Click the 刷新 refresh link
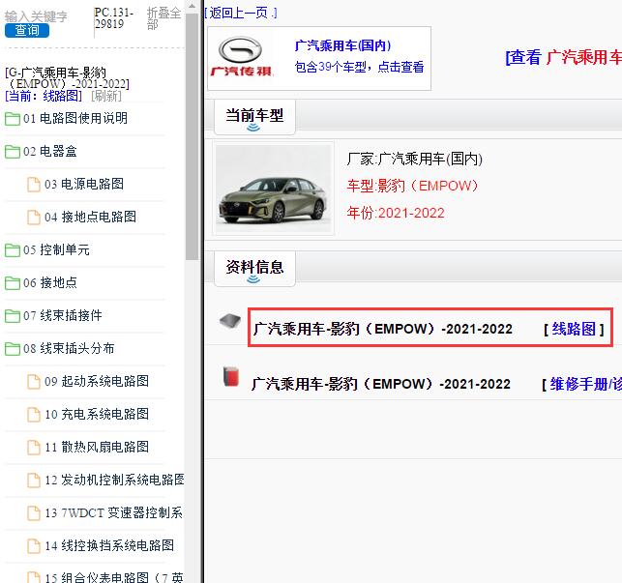This screenshot has width=622, height=583. pos(105,96)
